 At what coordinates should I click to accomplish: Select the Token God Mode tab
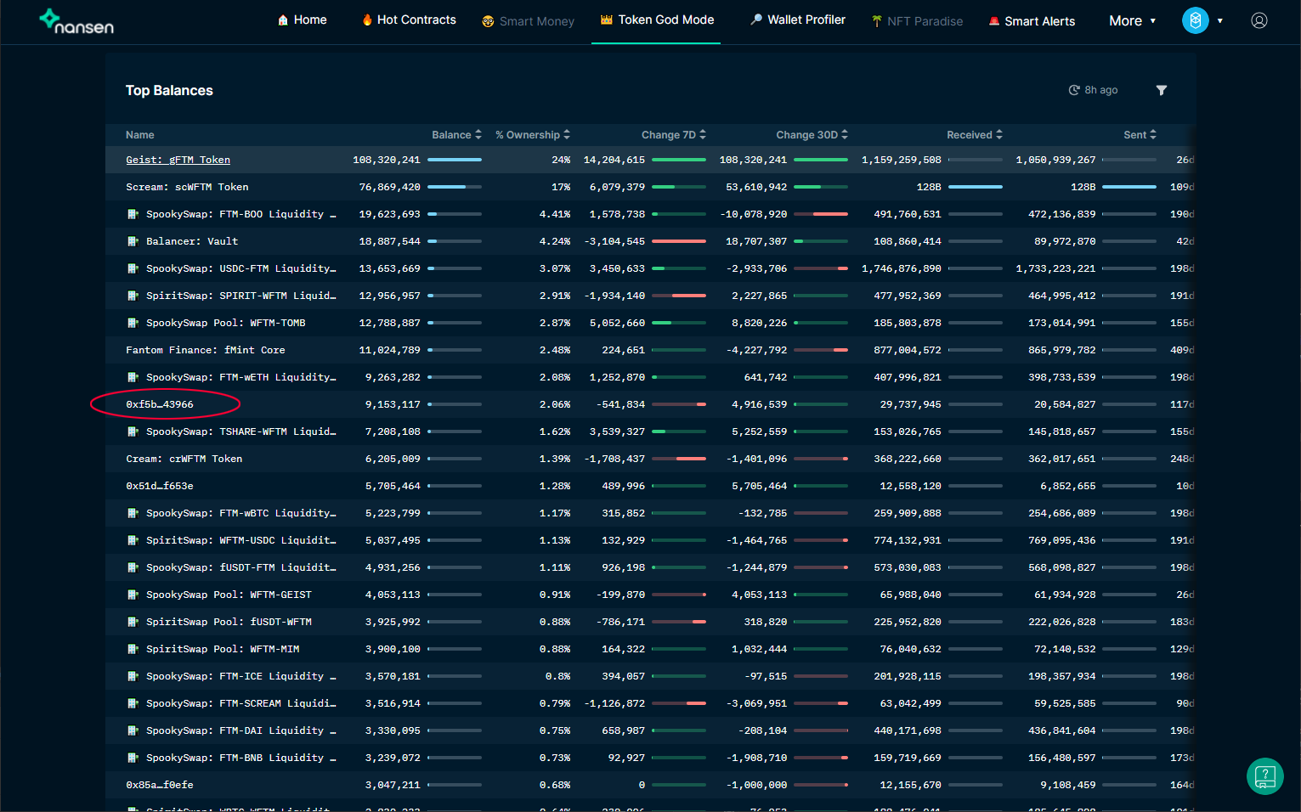(x=657, y=20)
